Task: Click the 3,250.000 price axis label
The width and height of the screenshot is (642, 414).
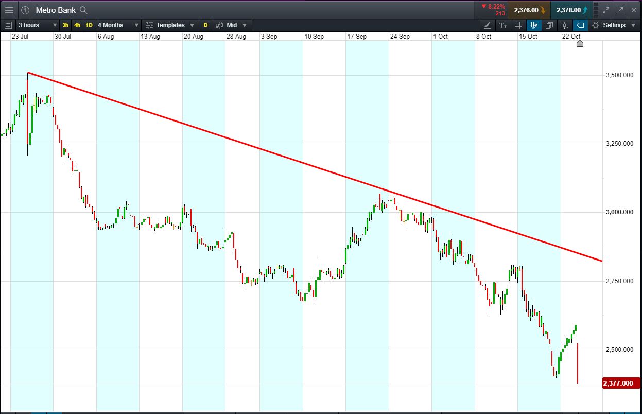Action: (619, 144)
